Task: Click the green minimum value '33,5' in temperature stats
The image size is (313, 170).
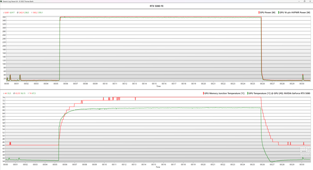Action: (x=9, y=93)
